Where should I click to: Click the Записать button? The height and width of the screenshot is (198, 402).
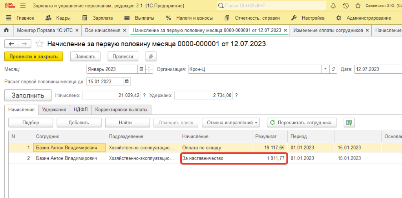(85, 56)
